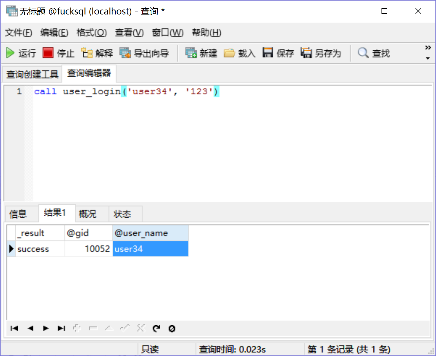Click the 'call' keyword in the editor

coord(45,91)
